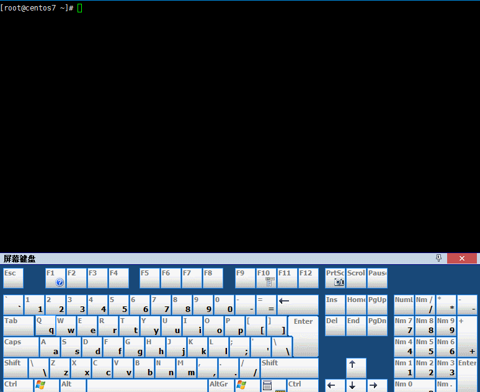Click the space bar key

[147, 386]
